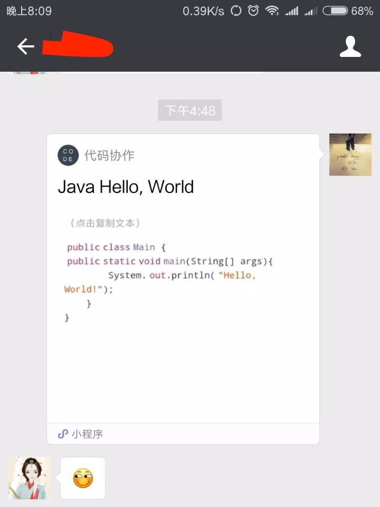
Task: Tap the sync circle status icon
Action: click(x=236, y=11)
